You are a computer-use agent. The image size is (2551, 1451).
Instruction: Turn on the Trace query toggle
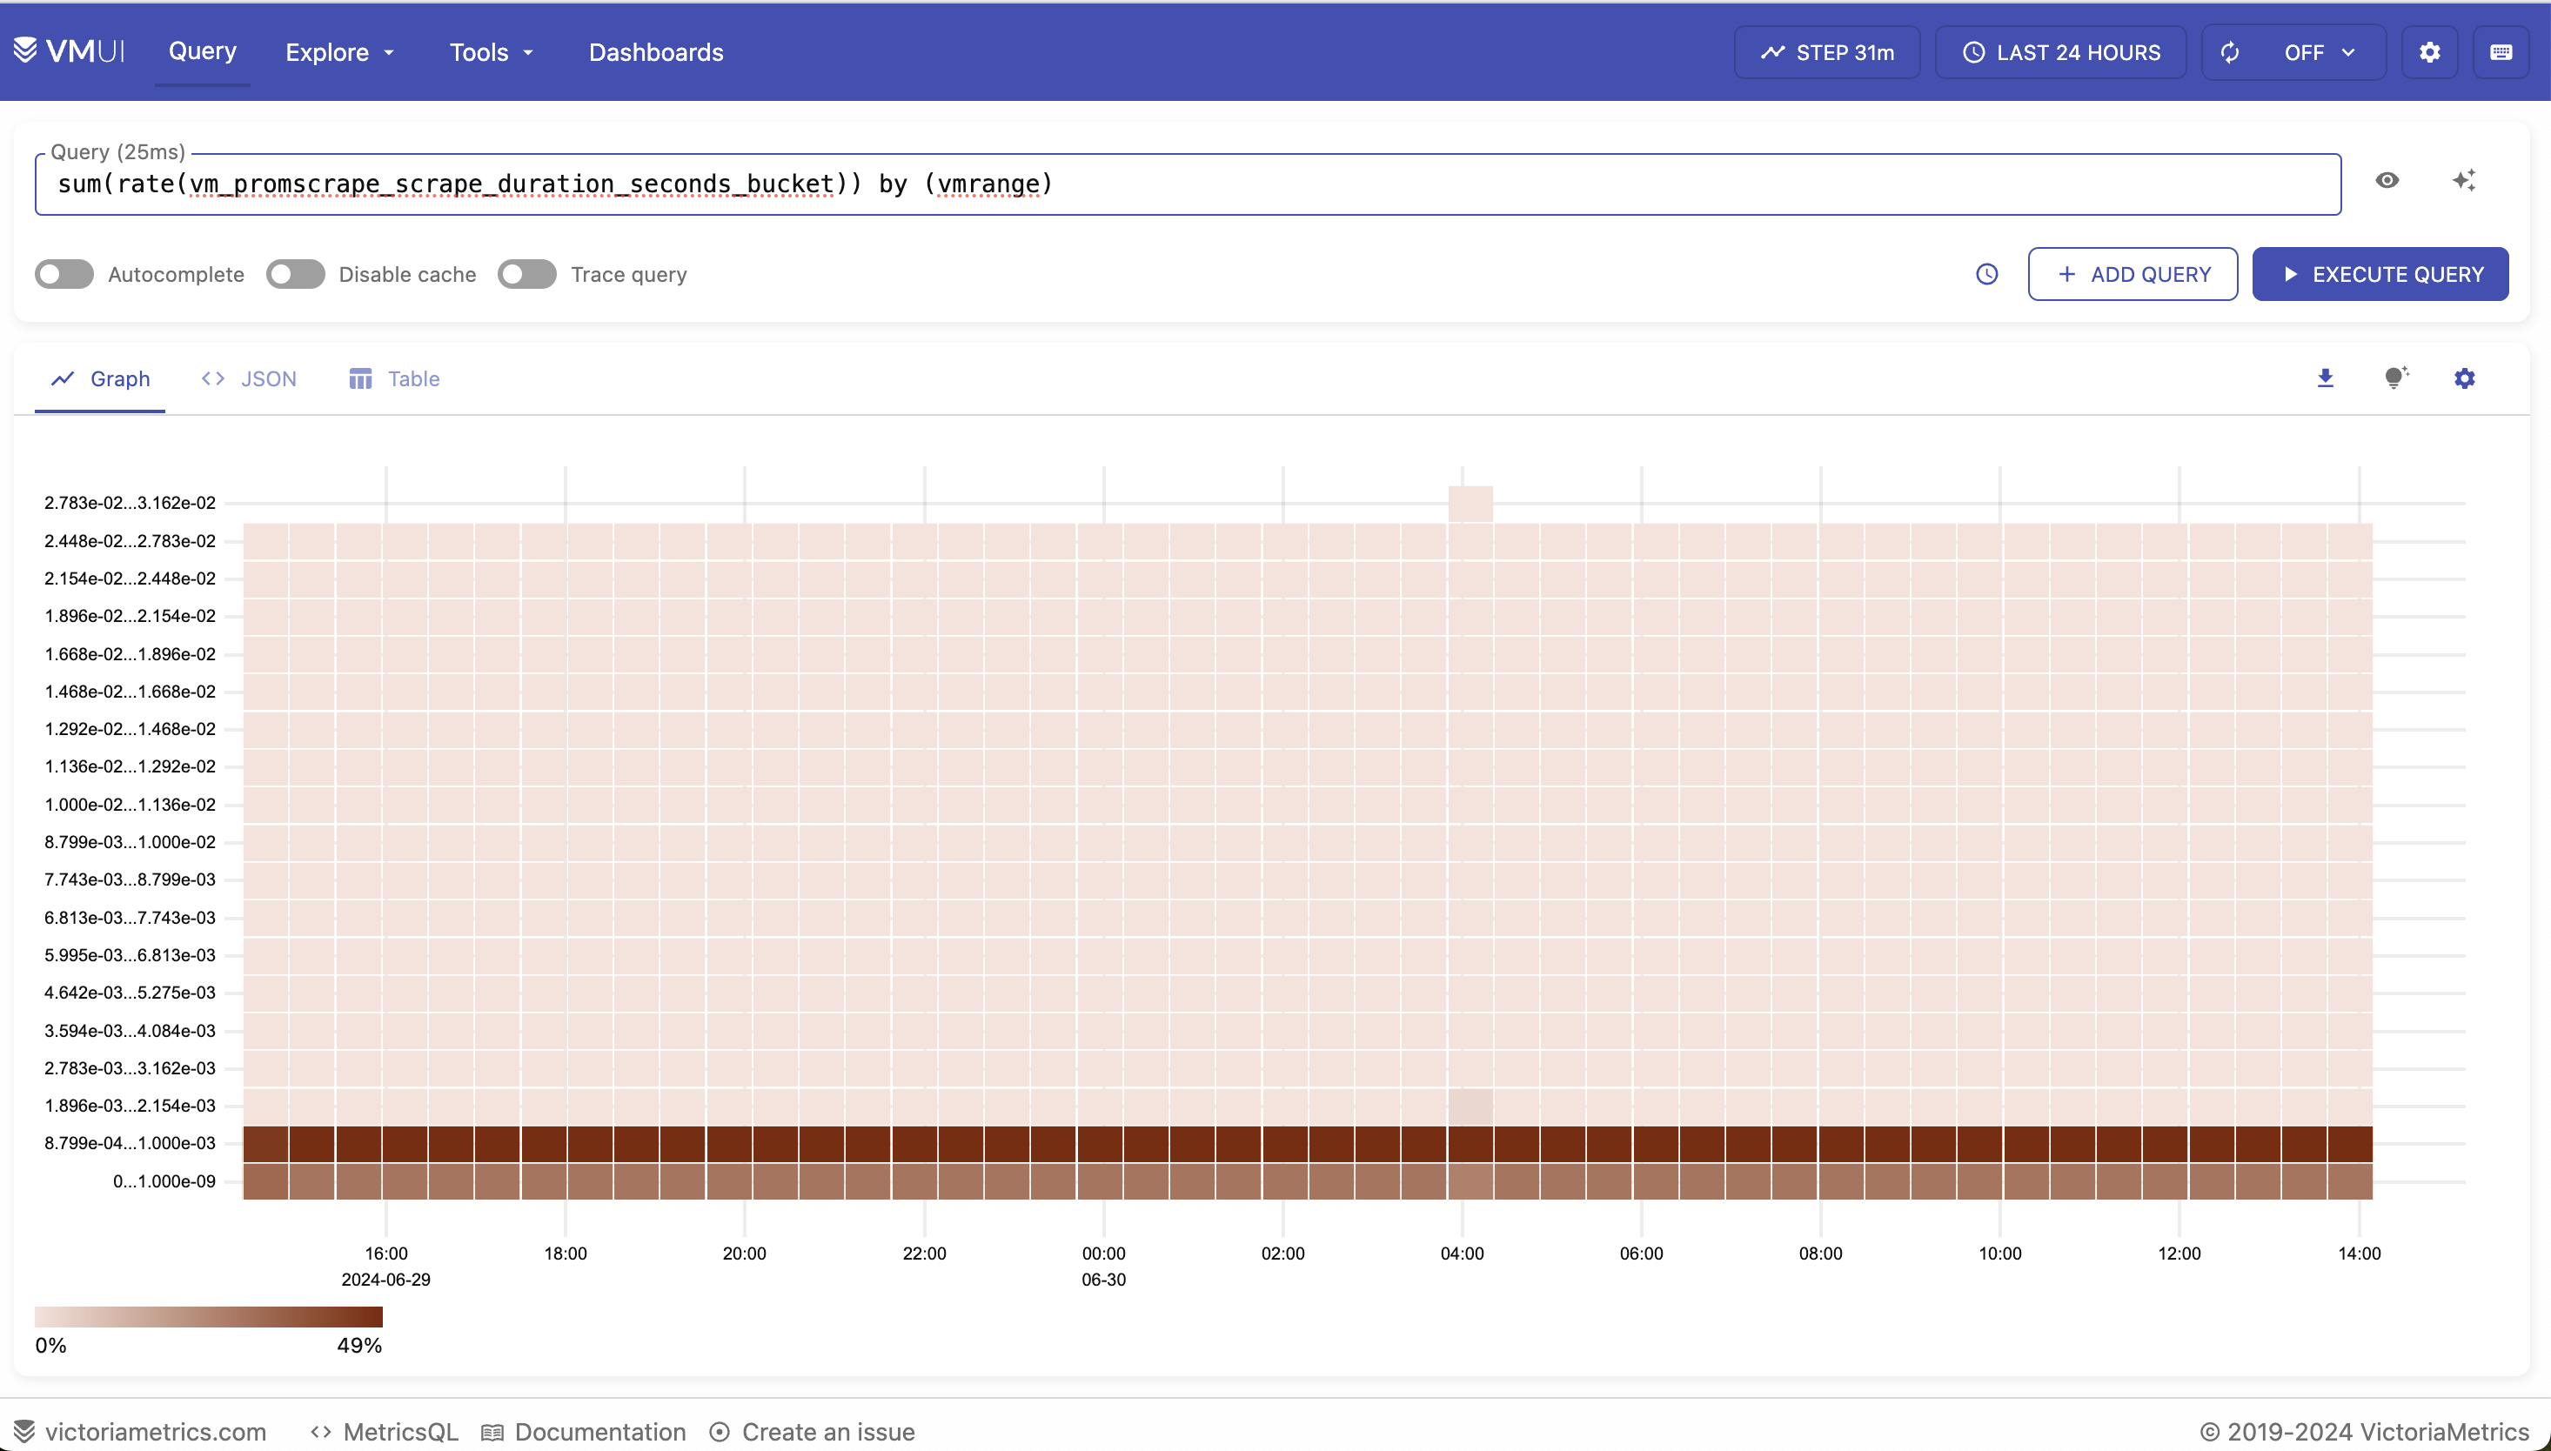pyautogui.click(x=527, y=274)
